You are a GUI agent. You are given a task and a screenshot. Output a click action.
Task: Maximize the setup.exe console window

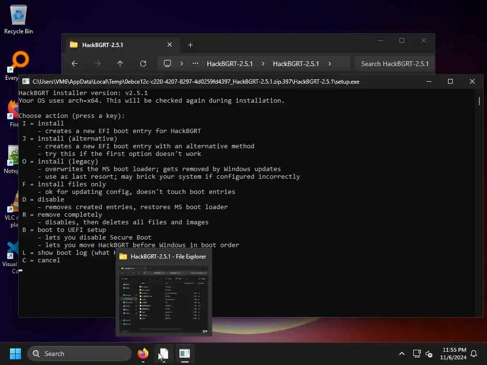click(x=450, y=81)
